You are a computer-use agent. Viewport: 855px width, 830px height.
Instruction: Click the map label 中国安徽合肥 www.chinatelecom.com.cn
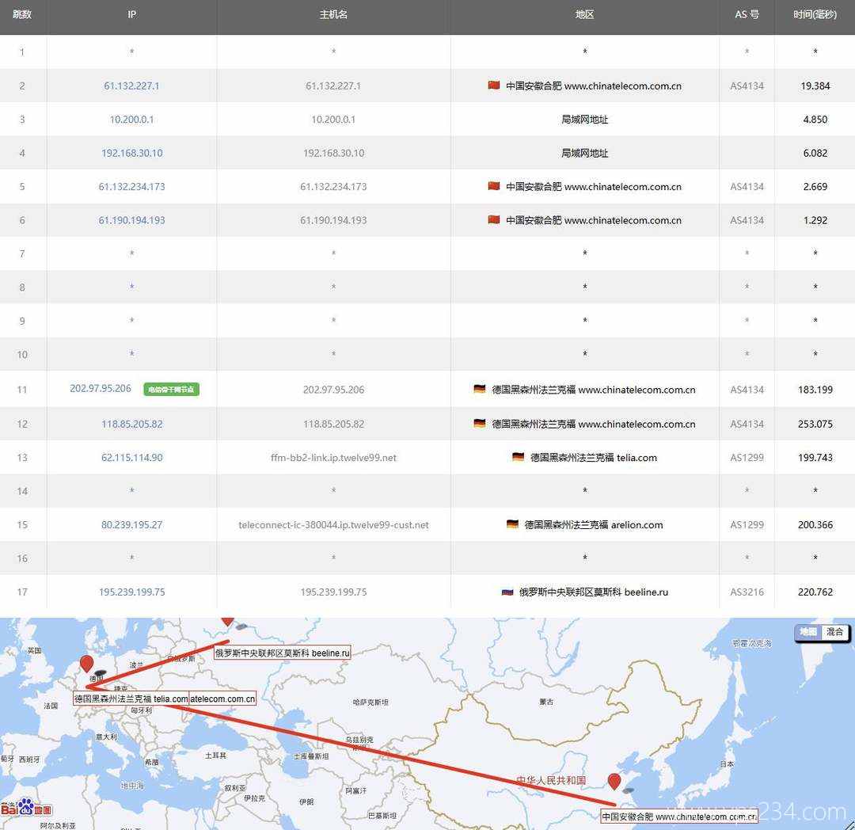pos(679,817)
